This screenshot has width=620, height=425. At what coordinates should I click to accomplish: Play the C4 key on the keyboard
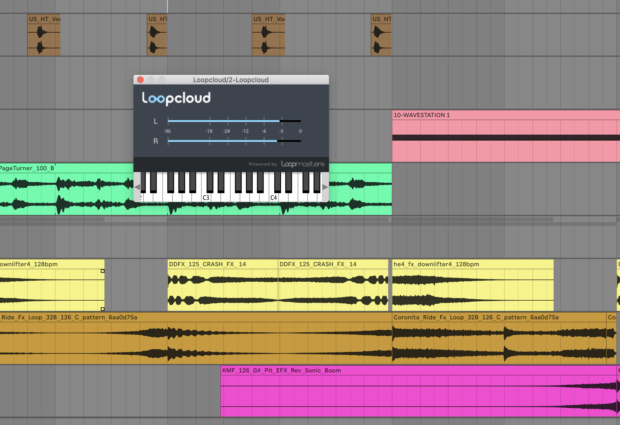(273, 198)
